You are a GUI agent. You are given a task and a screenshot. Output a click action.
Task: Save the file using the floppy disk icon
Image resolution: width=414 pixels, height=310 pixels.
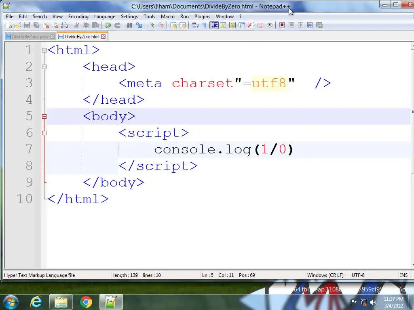click(x=27, y=25)
